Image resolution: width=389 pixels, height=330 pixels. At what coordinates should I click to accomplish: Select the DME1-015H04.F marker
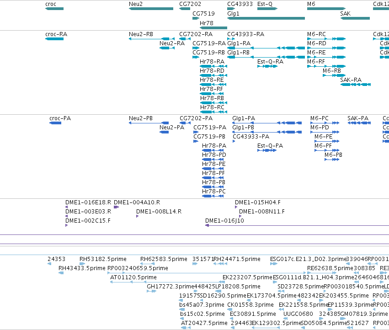click(x=236, y=207)
